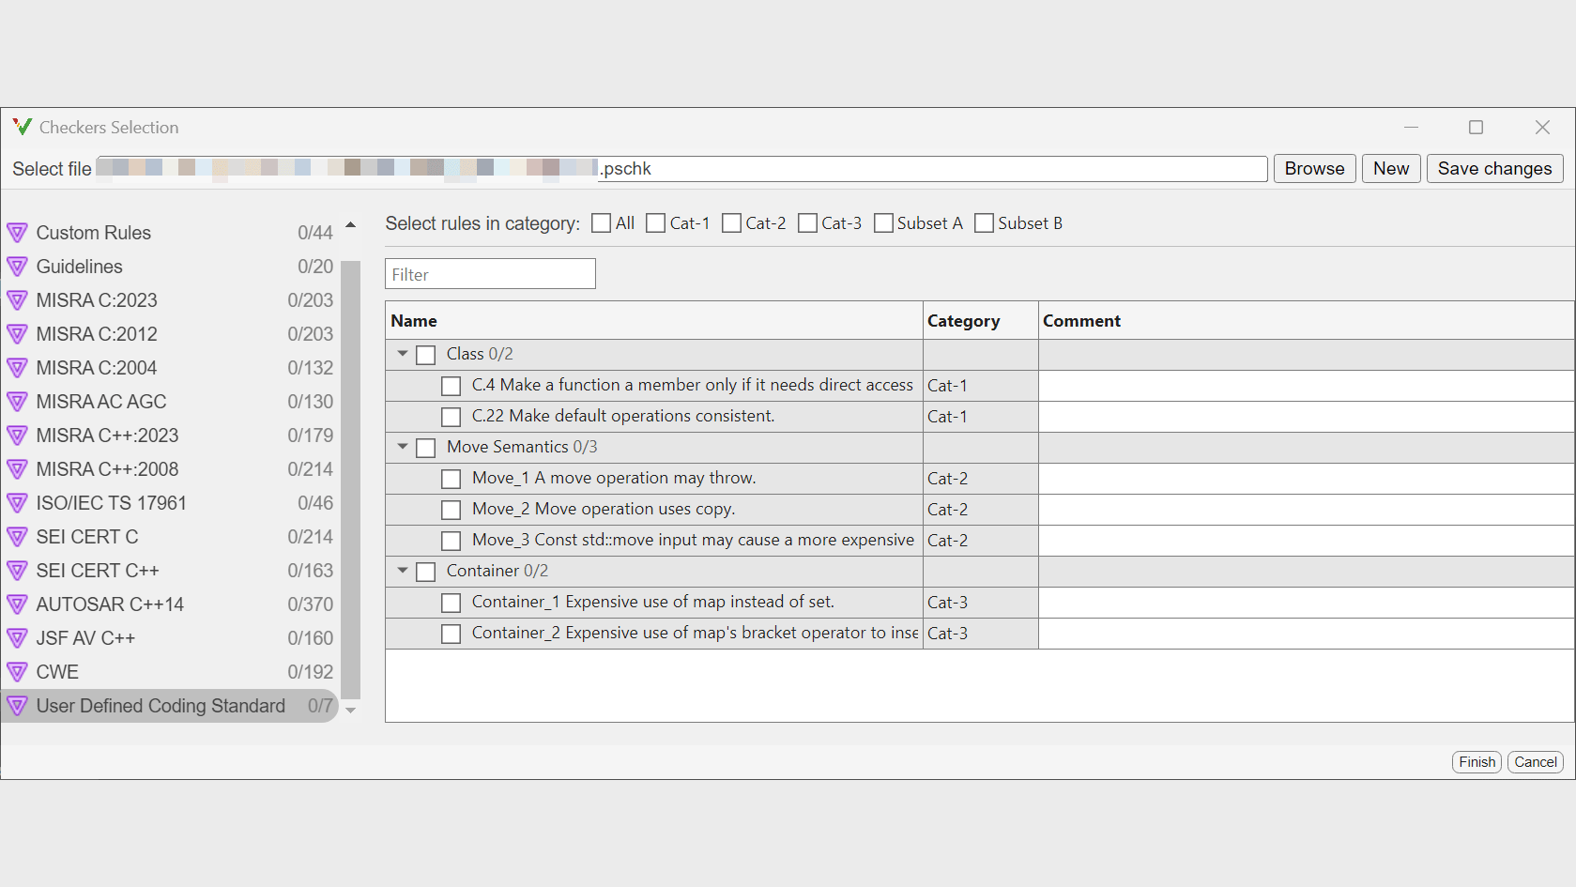Viewport: 1576px width, 887px height.
Task: Click the Custom Rules shield icon
Action: click(17, 233)
